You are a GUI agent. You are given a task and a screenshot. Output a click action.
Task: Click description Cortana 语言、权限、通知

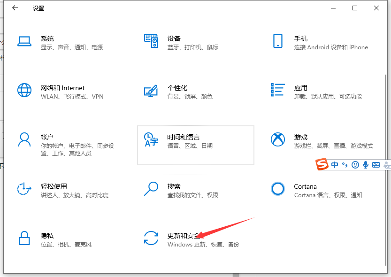[328, 195]
